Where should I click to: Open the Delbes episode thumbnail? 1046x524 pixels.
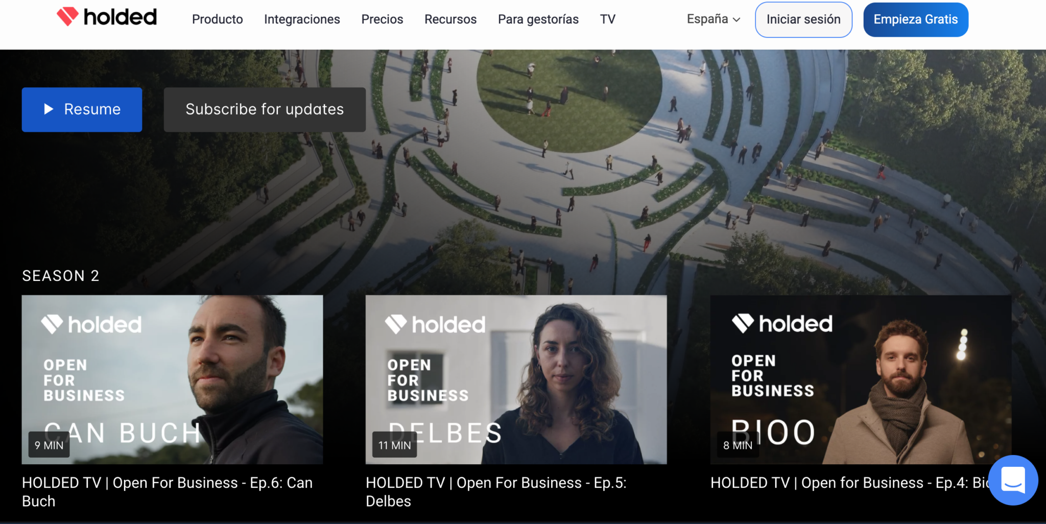coord(516,379)
